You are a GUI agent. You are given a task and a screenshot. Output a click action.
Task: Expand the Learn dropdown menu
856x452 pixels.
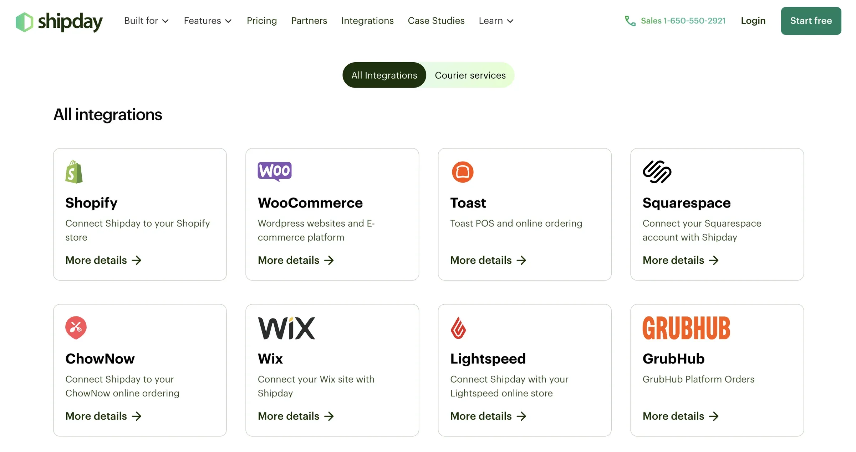pyautogui.click(x=496, y=21)
